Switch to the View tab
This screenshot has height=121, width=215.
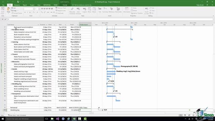(39, 5)
